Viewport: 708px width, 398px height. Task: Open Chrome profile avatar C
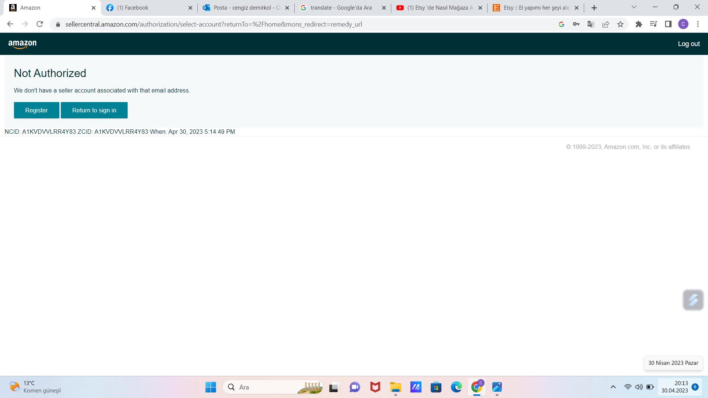pos(683,24)
